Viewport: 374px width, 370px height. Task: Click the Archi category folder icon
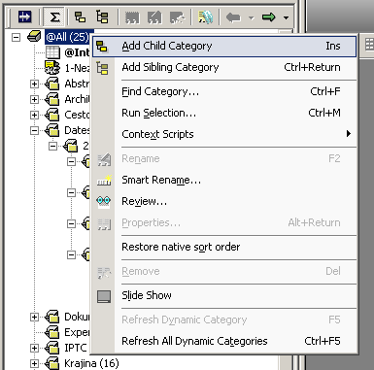[52, 99]
